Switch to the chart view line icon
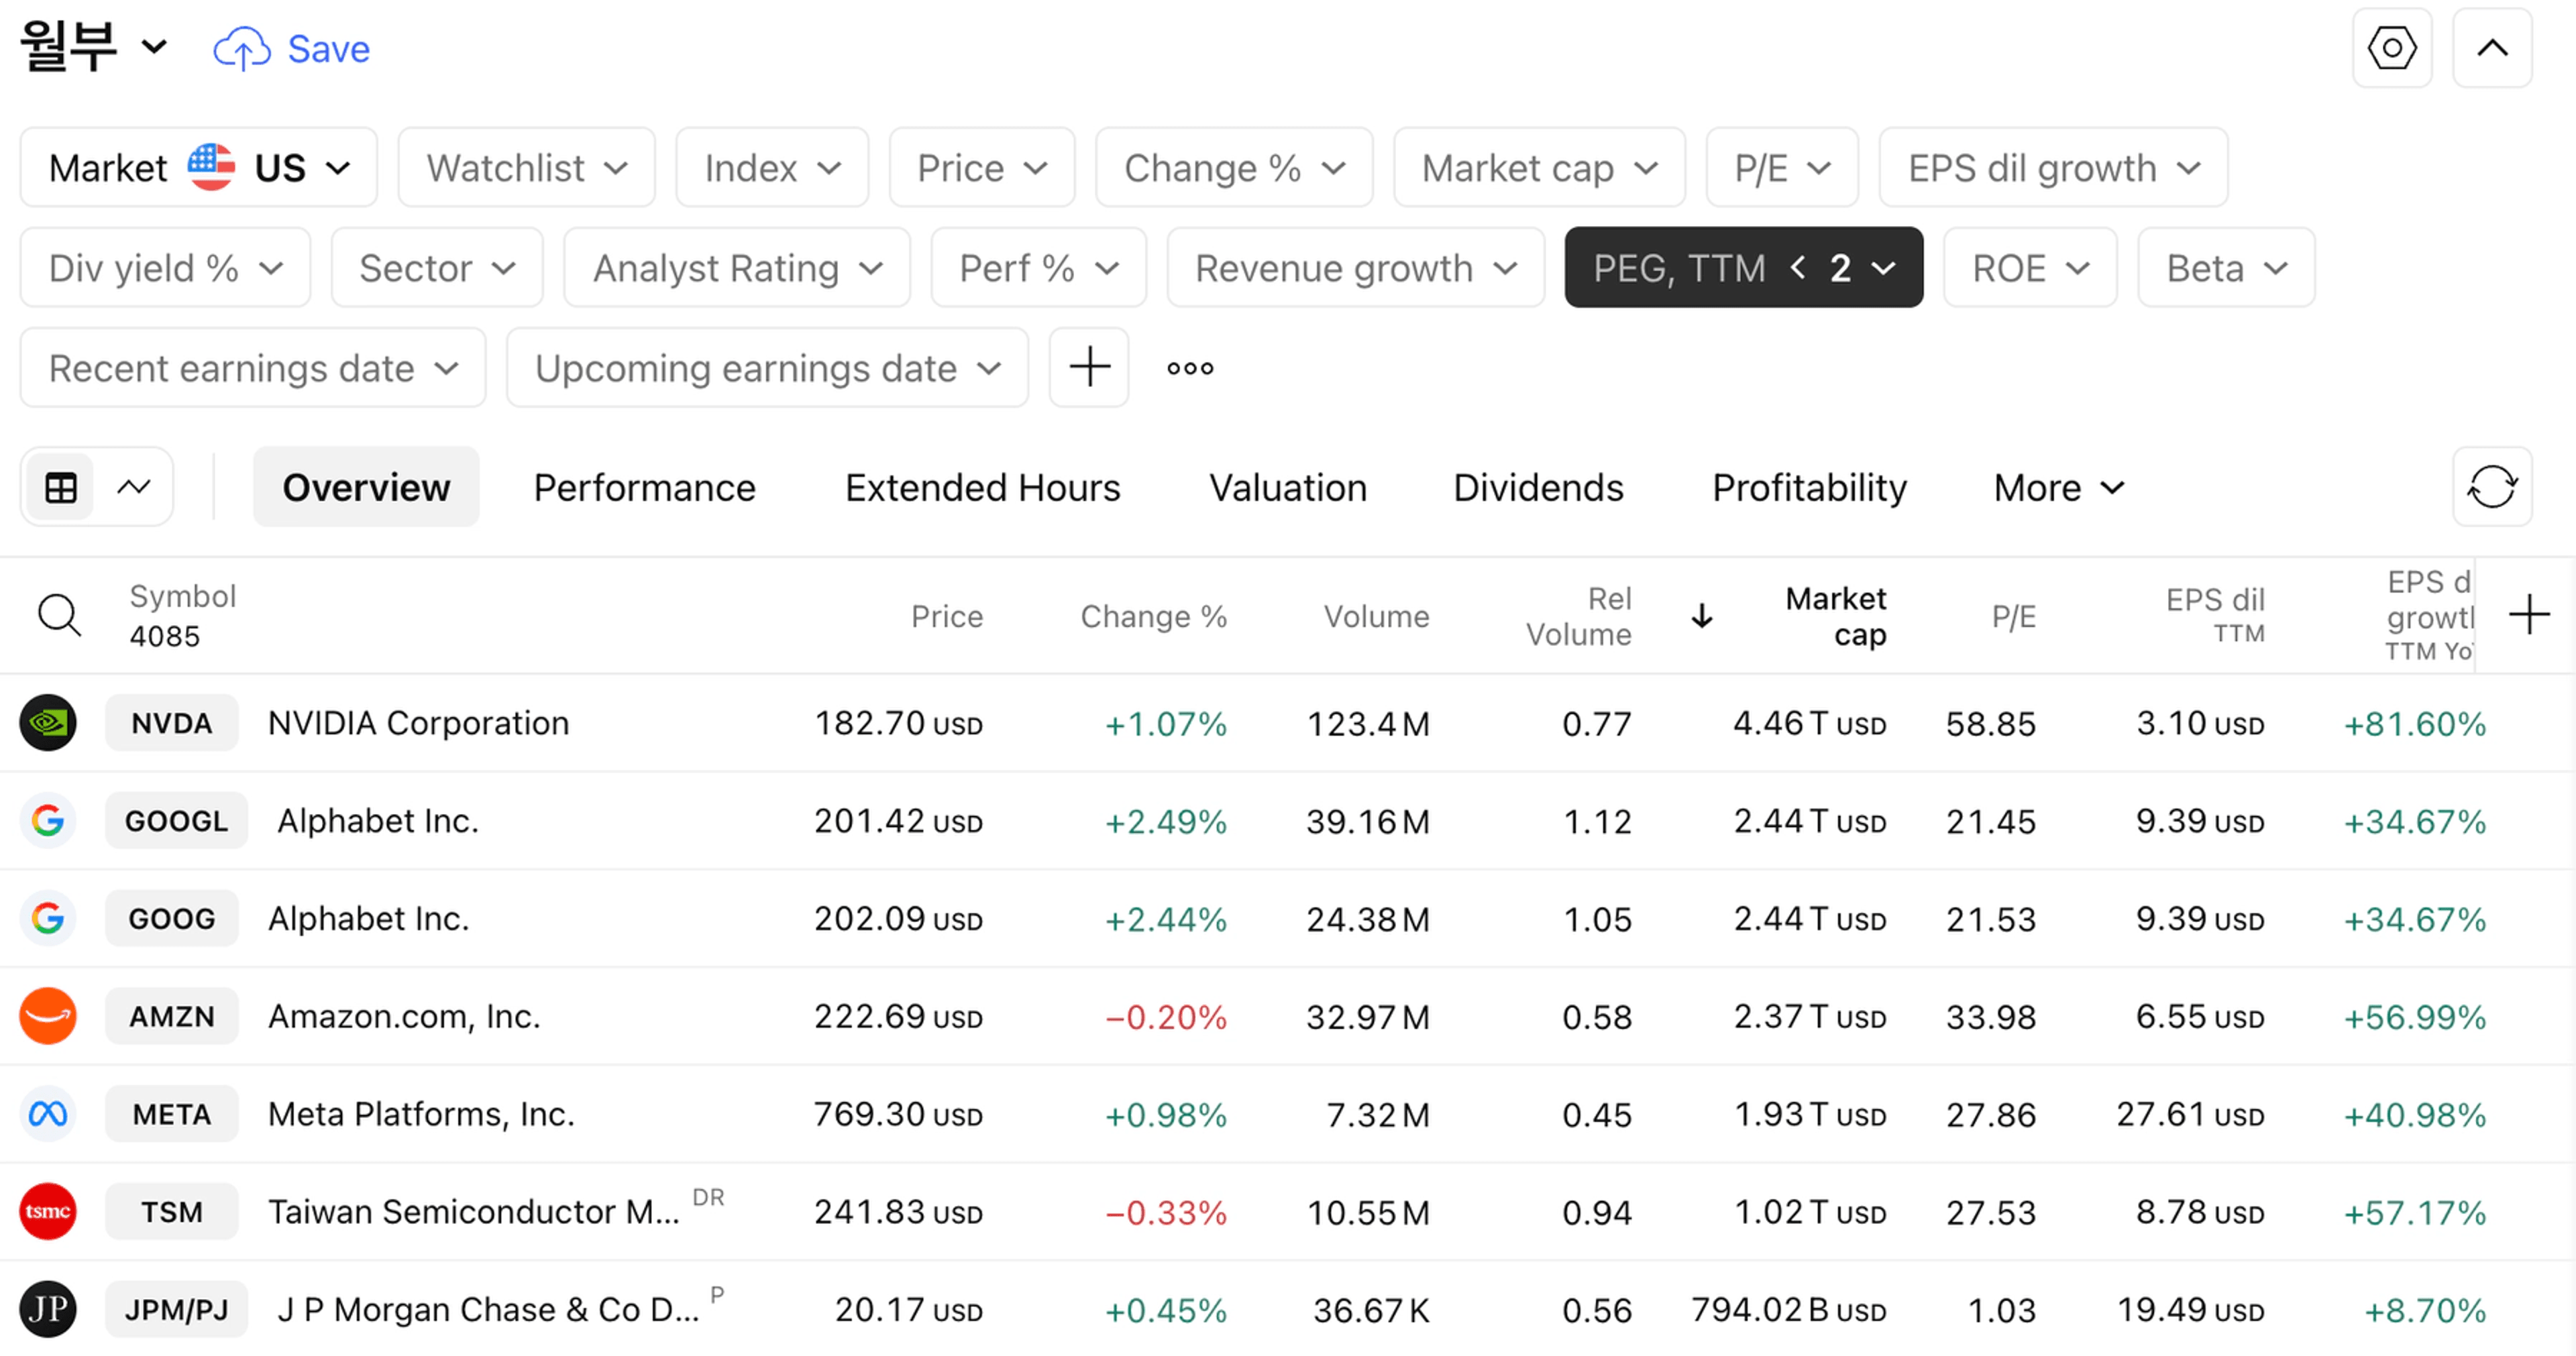This screenshot has width=2576, height=1356. 134,488
